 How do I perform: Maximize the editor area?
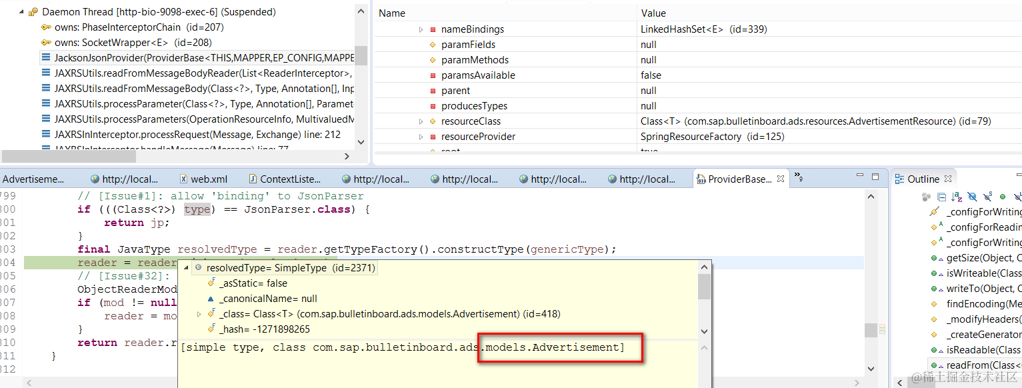pos(875,176)
